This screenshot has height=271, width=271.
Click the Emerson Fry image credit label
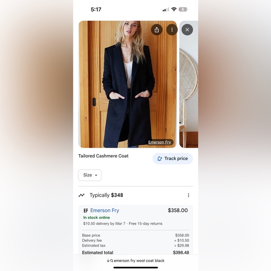tap(160, 142)
